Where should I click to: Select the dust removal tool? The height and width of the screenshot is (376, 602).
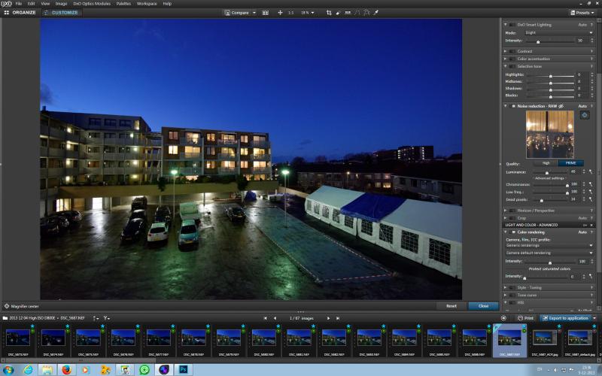[x=338, y=13]
